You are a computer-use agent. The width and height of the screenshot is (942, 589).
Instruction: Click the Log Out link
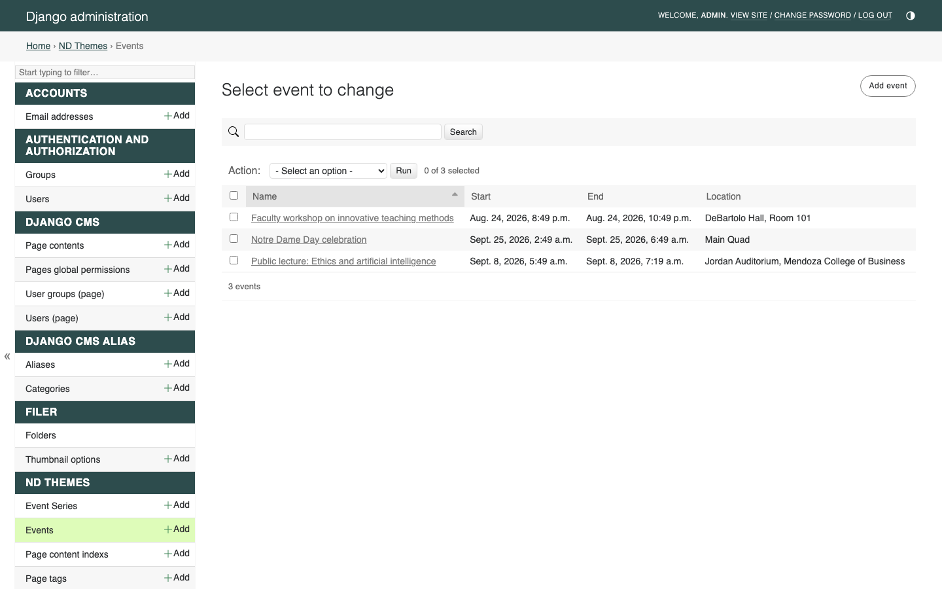pyautogui.click(x=875, y=15)
